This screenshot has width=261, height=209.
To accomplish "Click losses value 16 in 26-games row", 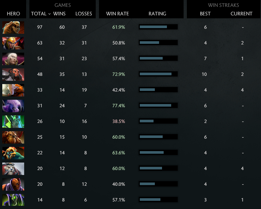I will [84, 121].
